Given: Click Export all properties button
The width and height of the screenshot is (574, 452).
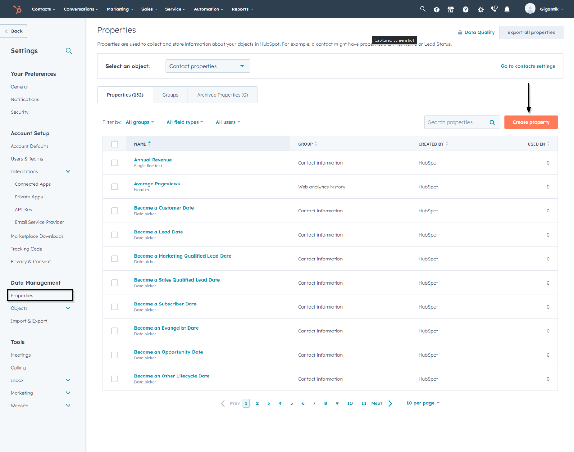Looking at the screenshot, I should pyautogui.click(x=531, y=32).
